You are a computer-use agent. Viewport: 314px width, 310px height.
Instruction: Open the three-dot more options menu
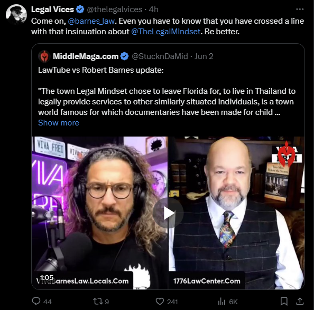pyautogui.click(x=300, y=9)
